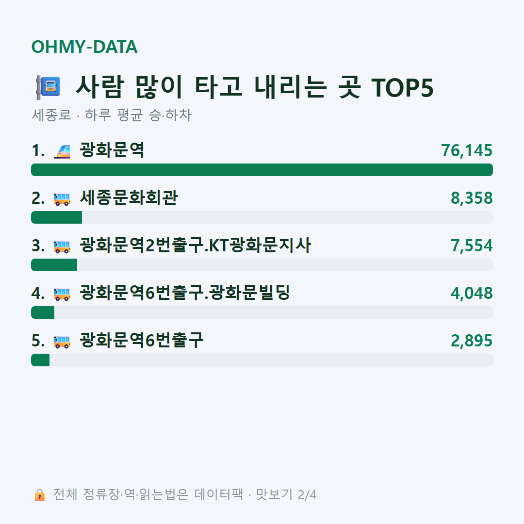This screenshot has width=524, height=524.
Task: Open the 광화문역 station entry
Action: (112, 150)
